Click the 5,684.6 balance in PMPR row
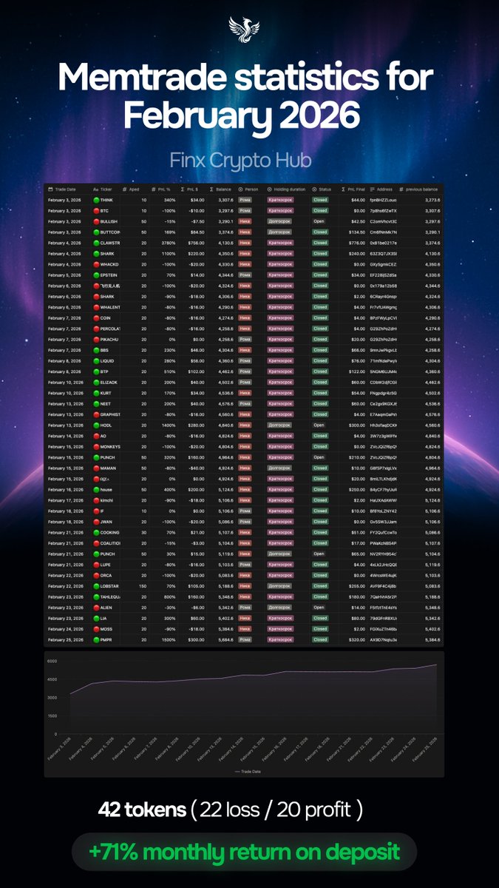This screenshot has height=888, width=499. (225, 639)
